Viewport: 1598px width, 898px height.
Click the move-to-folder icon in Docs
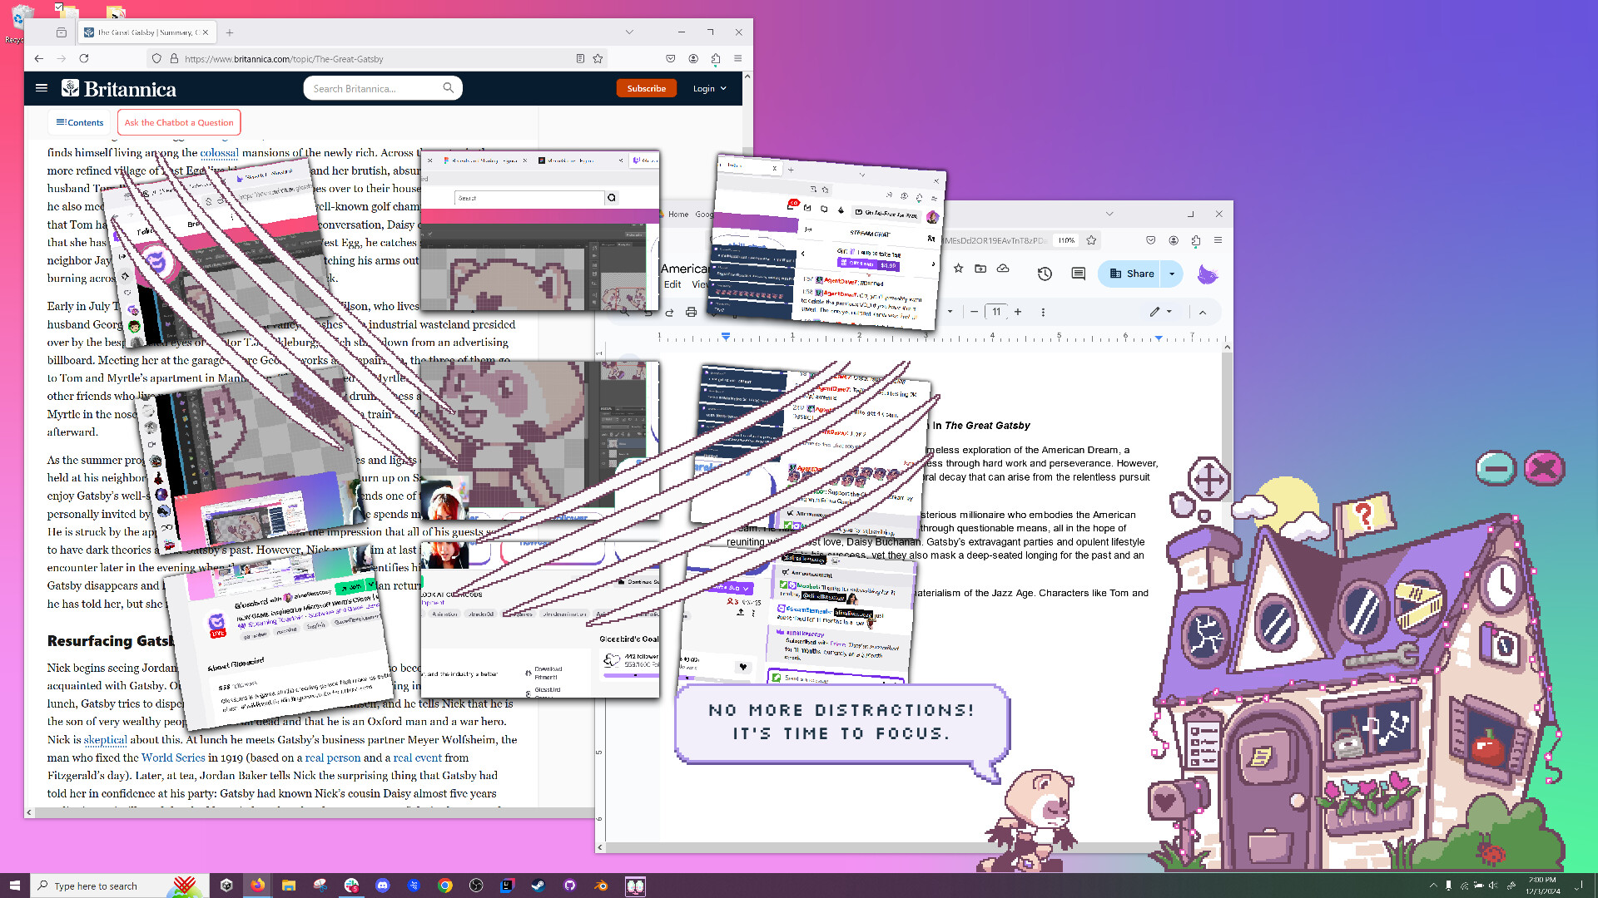tap(980, 269)
